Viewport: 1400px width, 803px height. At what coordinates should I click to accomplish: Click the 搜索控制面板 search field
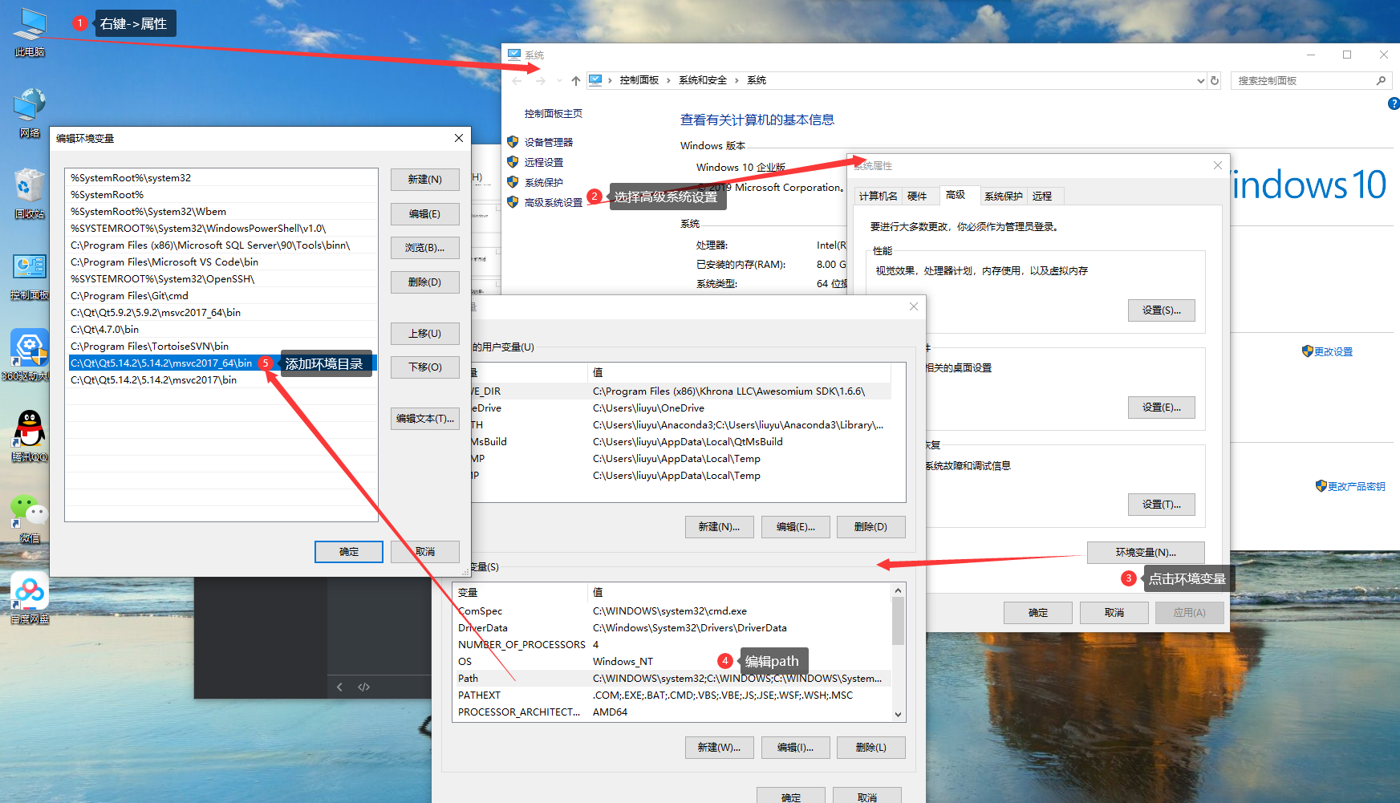pyautogui.click(x=1300, y=80)
